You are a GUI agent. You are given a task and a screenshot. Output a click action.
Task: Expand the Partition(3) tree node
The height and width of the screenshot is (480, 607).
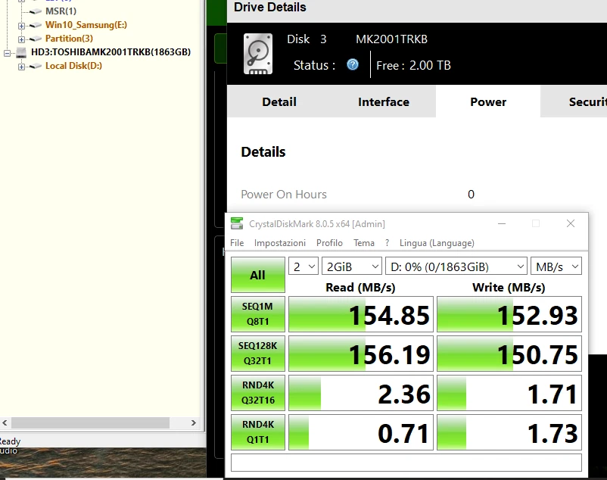20,38
